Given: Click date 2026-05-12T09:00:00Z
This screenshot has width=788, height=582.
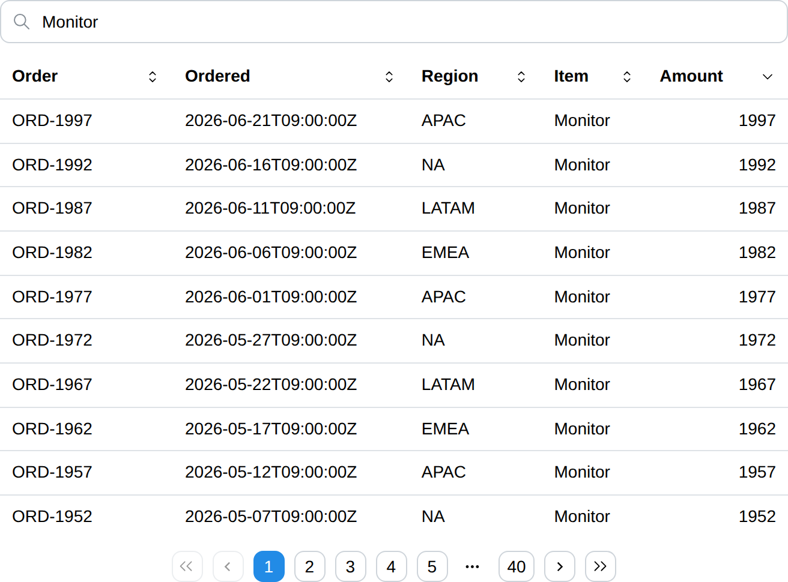Looking at the screenshot, I should coord(271,472).
